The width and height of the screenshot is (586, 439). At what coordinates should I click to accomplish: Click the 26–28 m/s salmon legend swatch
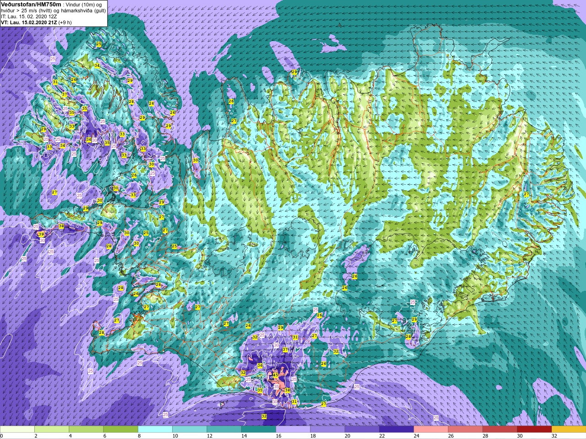[x=465, y=429]
